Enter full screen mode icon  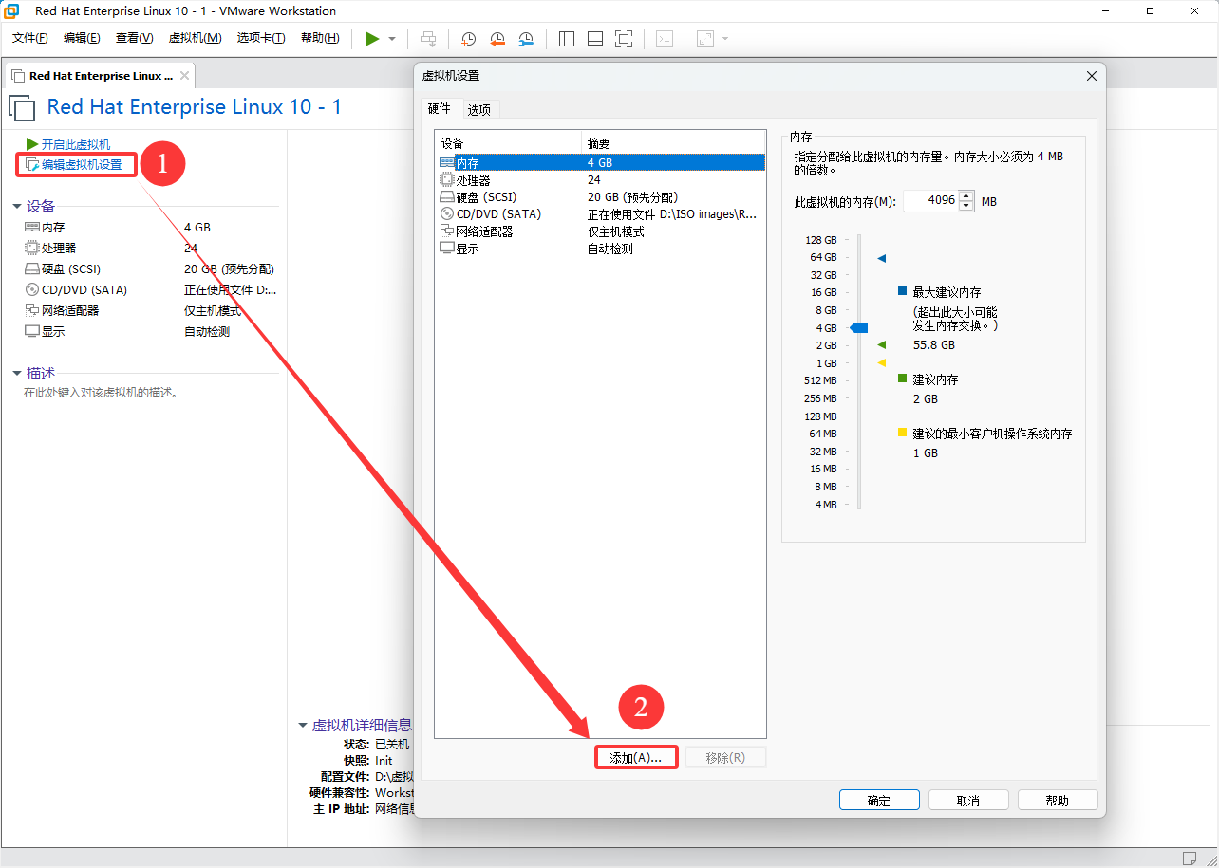624,39
